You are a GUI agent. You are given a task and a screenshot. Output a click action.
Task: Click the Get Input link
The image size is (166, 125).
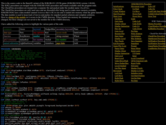(118, 19)
